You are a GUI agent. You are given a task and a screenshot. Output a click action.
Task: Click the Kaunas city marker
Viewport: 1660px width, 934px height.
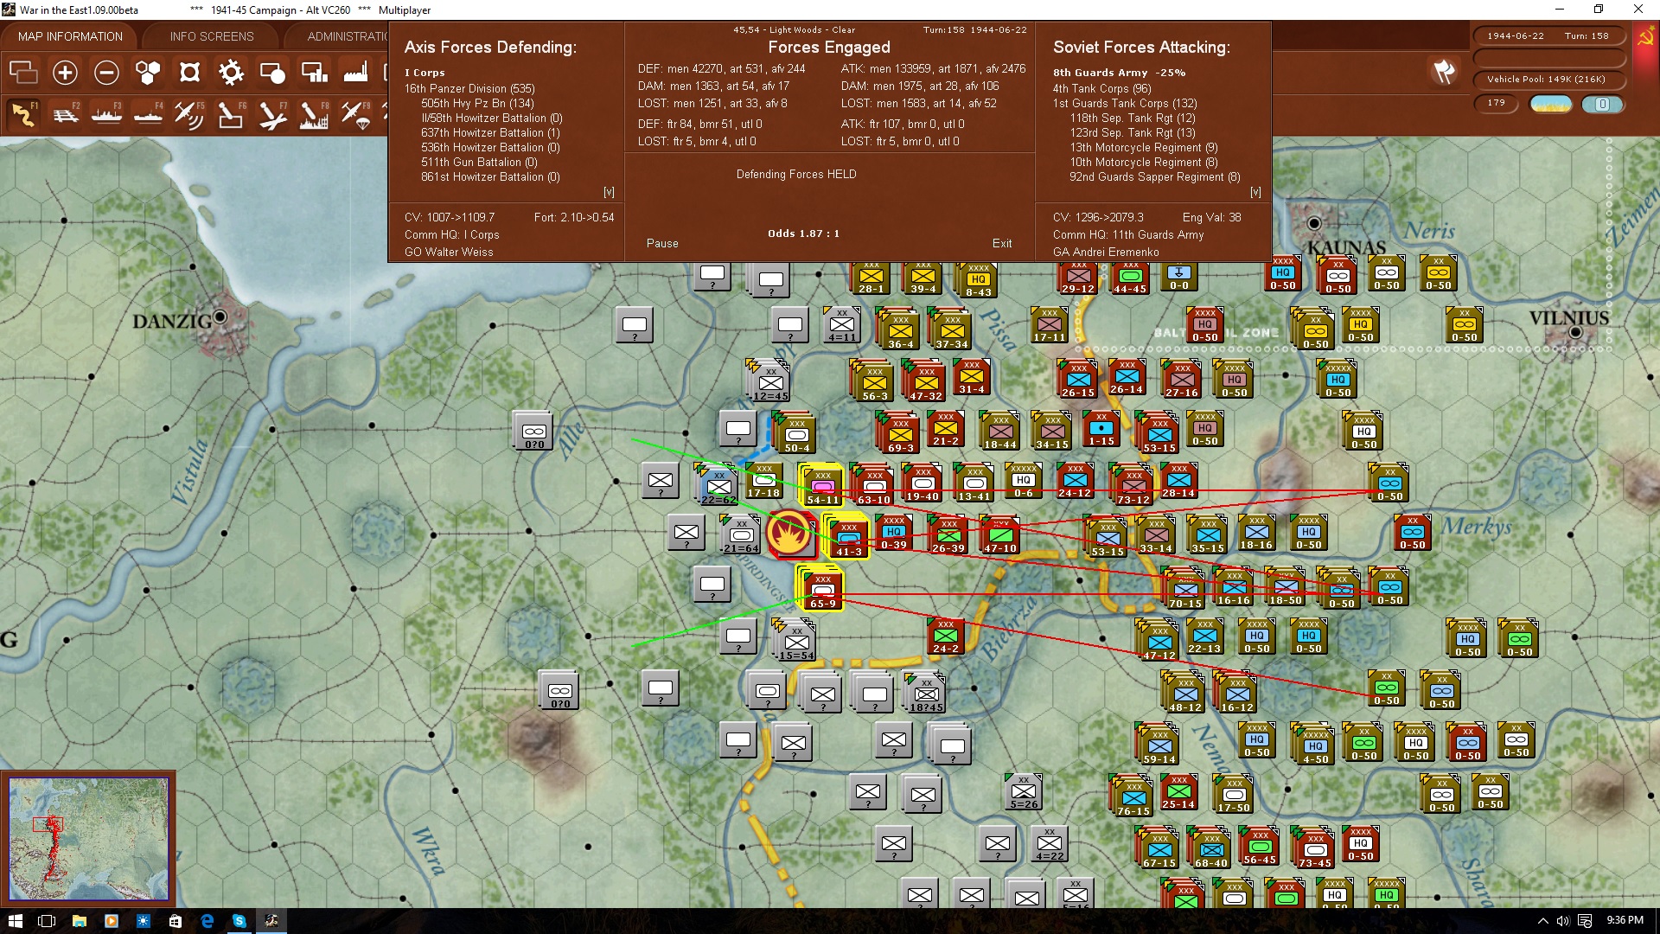tap(1314, 223)
